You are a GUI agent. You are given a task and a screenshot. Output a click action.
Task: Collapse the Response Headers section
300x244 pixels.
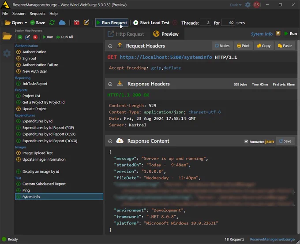tap(110, 84)
